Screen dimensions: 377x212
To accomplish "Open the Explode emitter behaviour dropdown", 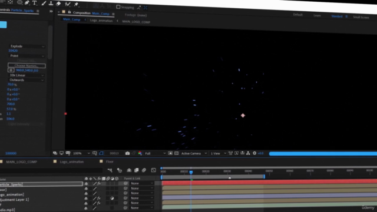I will pyautogui.click(x=27, y=46).
